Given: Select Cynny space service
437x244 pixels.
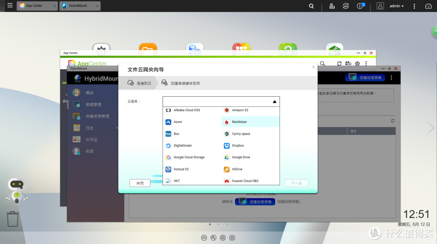Looking at the screenshot, I should pyautogui.click(x=250, y=134).
